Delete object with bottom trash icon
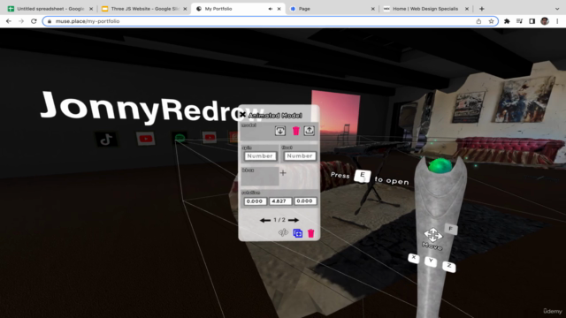This screenshot has width=566, height=318. (x=310, y=233)
